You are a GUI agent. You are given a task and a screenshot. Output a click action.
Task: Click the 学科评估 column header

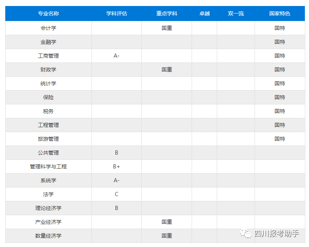(x=117, y=13)
